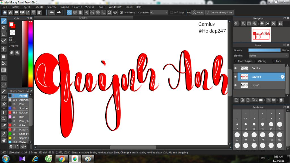Click the Undo arrow in toolbar

52,12
